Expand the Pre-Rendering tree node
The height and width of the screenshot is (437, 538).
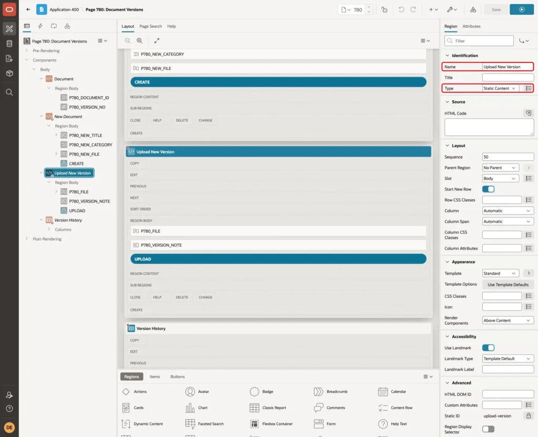[27, 51]
